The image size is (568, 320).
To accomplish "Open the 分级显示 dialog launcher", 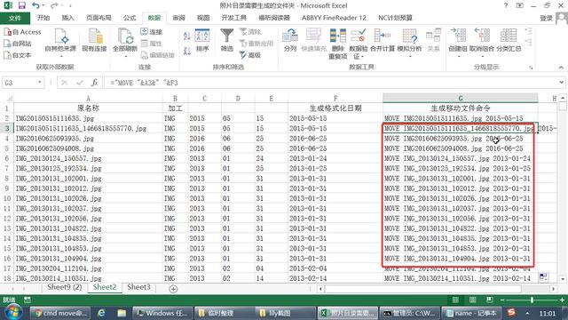I will click(531, 68).
